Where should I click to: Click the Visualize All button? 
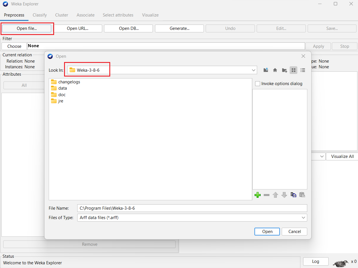(342, 156)
